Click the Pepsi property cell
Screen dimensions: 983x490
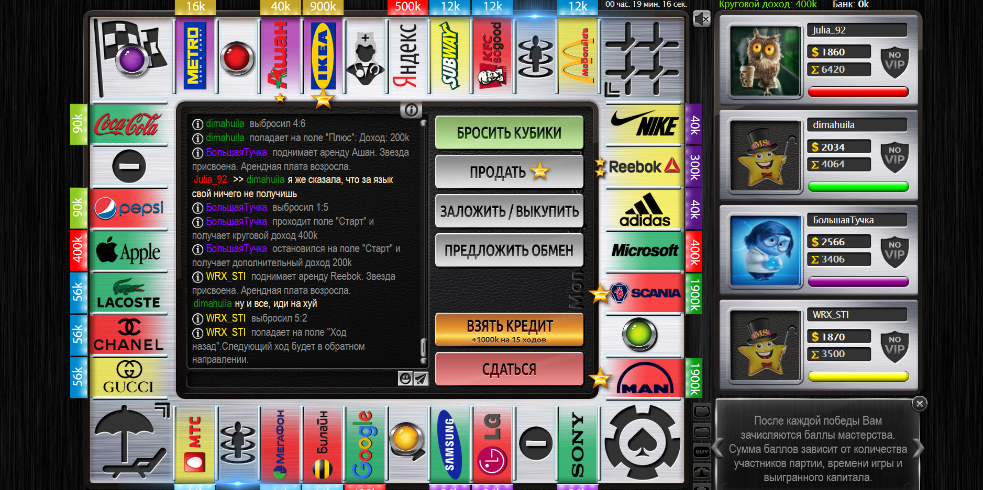point(129,209)
